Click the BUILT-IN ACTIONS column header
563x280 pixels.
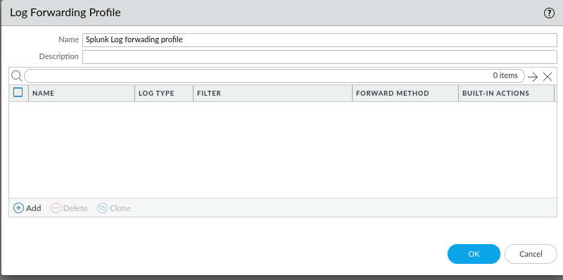[506, 94]
